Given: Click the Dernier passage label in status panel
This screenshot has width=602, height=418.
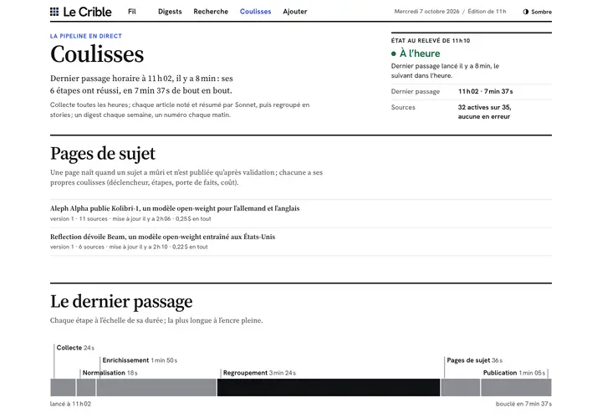Looking at the screenshot, I should coord(416,91).
